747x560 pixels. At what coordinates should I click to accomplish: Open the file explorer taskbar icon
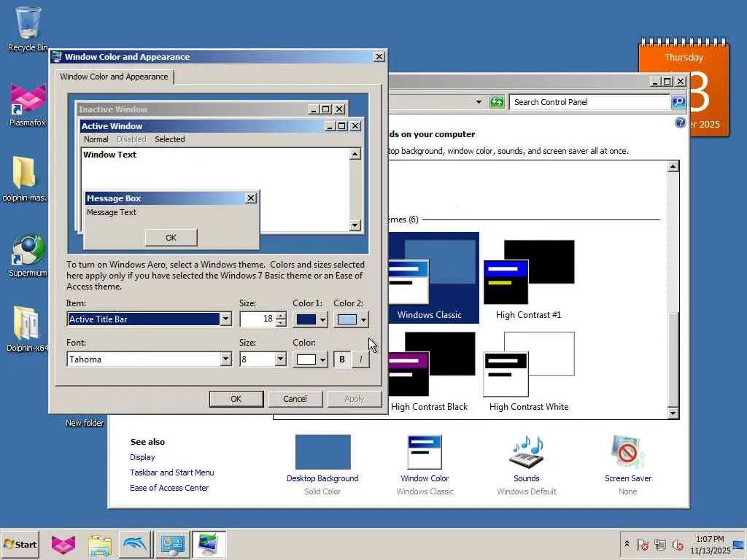coord(99,545)
